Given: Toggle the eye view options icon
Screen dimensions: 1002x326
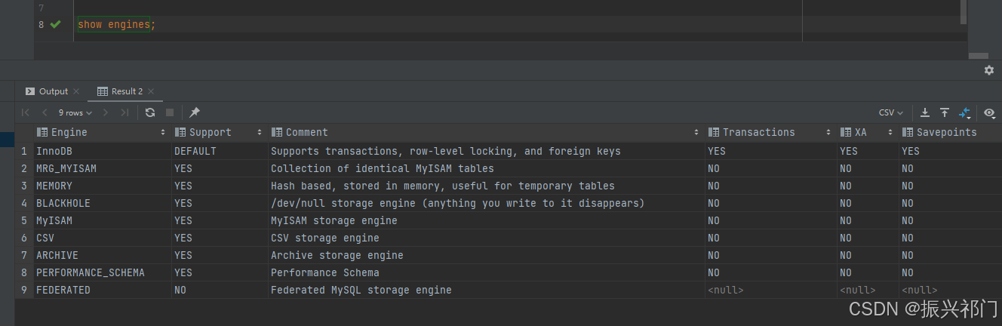Looking at the screenshot, I should tap(989, 112).
